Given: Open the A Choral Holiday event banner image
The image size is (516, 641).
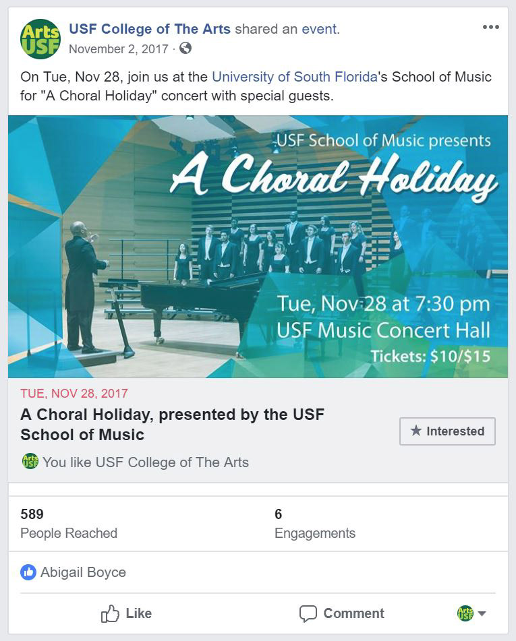Looking at the screenshot, I should 258,246.
